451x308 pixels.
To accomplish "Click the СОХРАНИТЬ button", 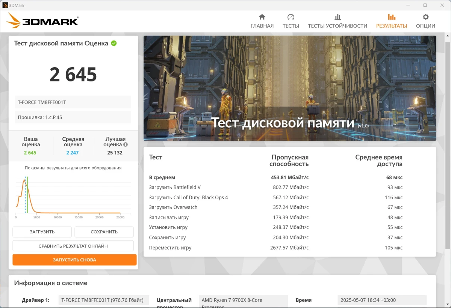I will (x=104, y=232).
